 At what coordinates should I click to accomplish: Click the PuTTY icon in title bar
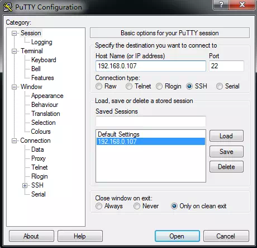click(8, 7)
